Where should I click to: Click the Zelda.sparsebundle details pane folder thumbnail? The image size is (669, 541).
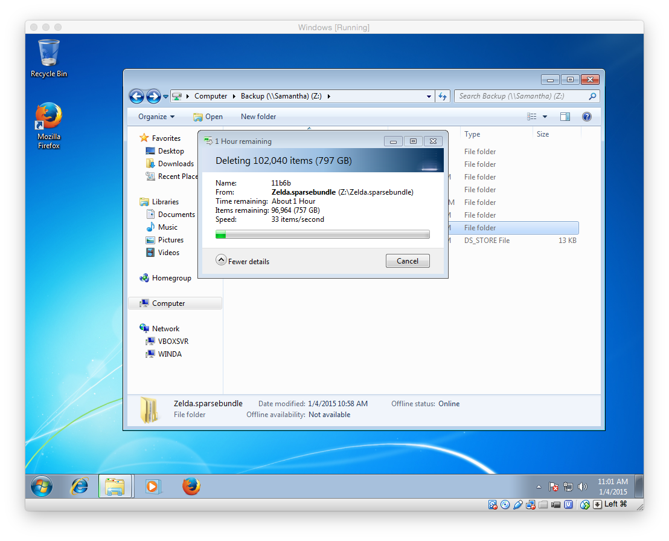[149, 410]
